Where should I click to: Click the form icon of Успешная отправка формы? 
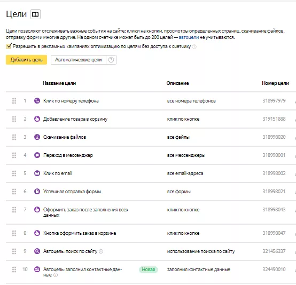pyautogui.click(x=37, y=192)
